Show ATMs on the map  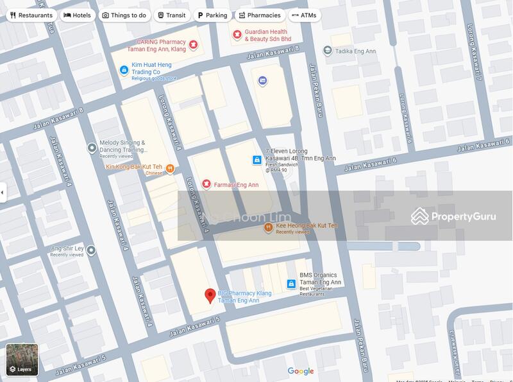coord(304,15)
